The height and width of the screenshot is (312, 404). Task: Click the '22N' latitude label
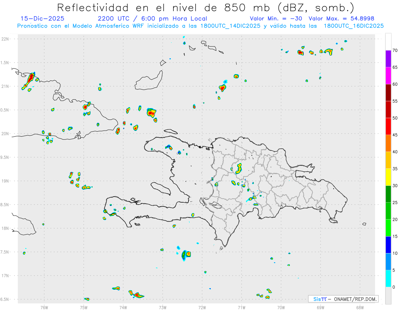tap(6, 39)
